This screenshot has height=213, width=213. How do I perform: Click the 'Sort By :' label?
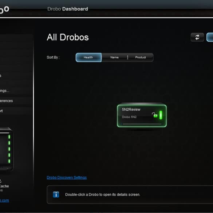pyautogui.click(x=53, y=57)
